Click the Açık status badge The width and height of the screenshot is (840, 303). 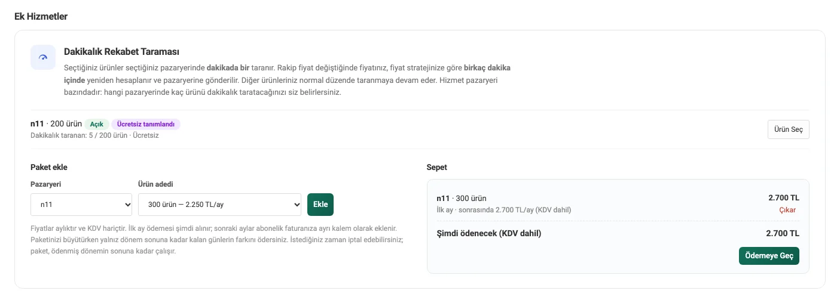click(x=97, y=124)
